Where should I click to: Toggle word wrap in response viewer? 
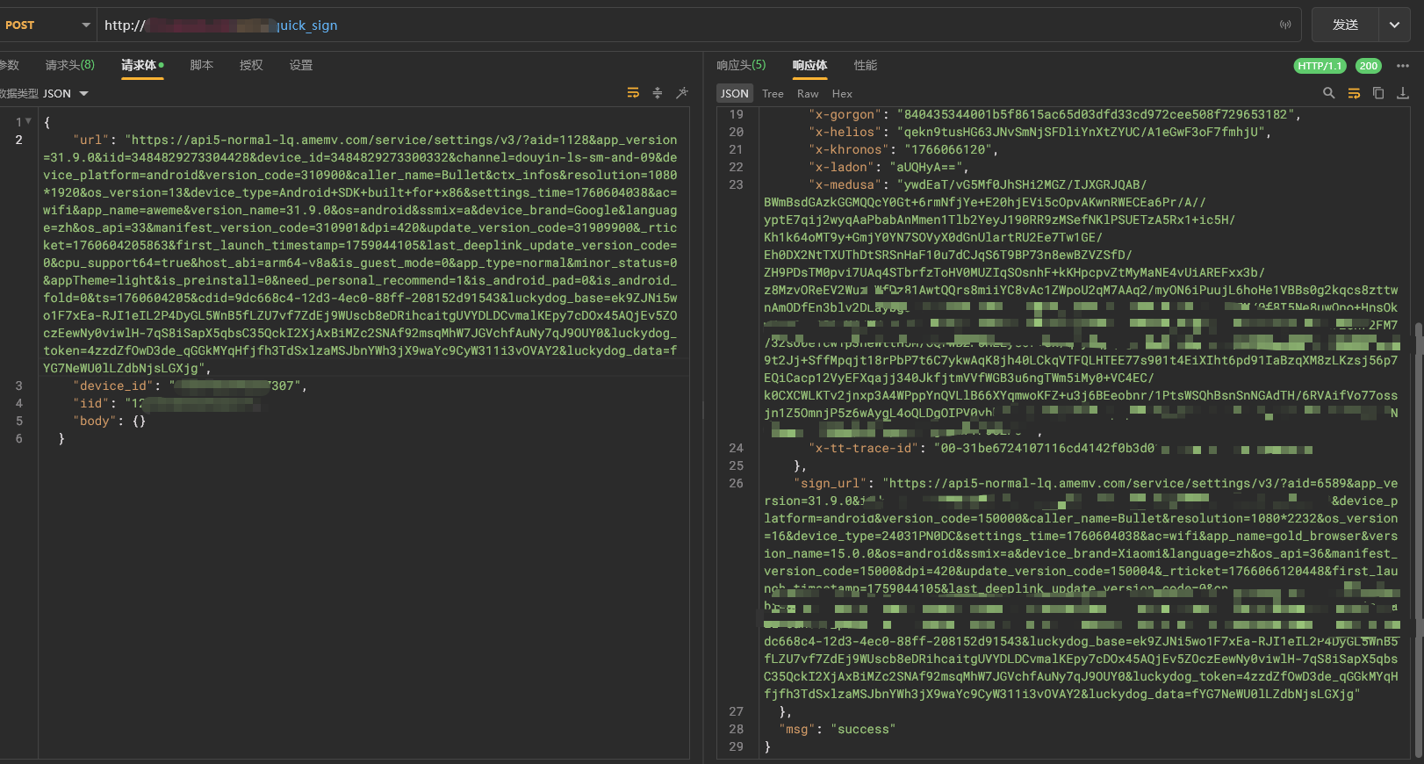1354,93
